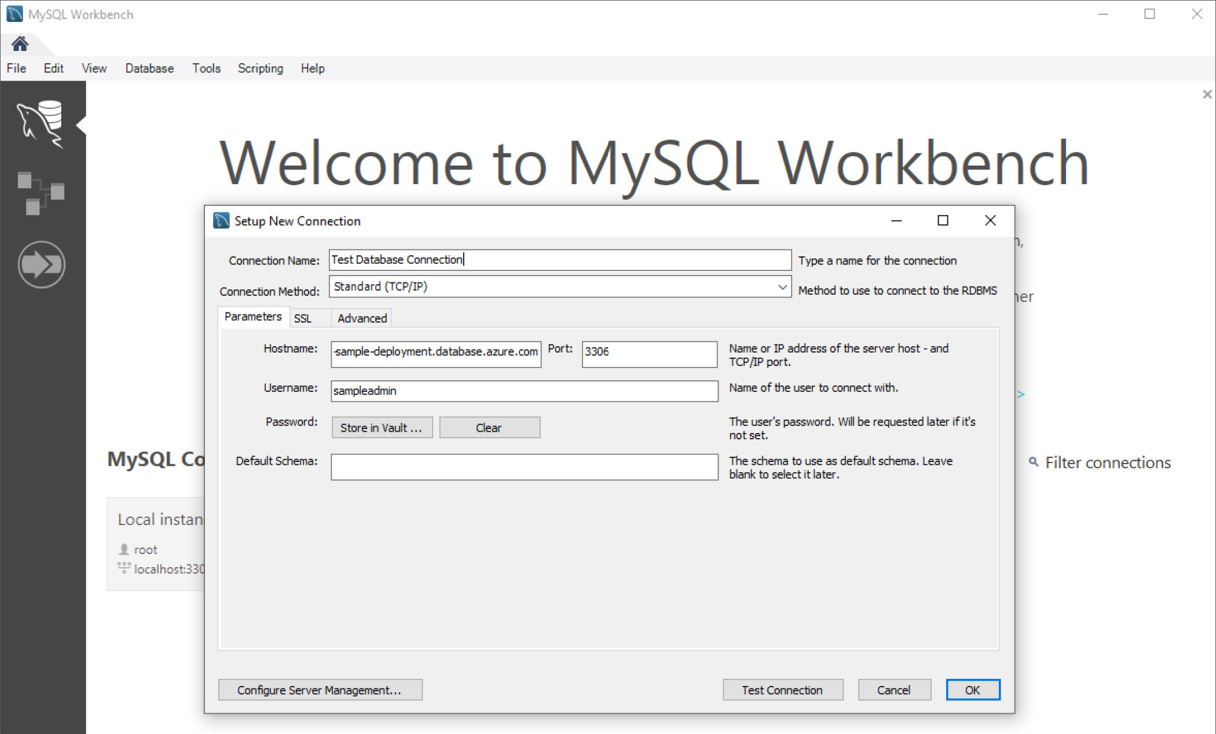Open the Migration arrow sidebar icon

[41, 265]
